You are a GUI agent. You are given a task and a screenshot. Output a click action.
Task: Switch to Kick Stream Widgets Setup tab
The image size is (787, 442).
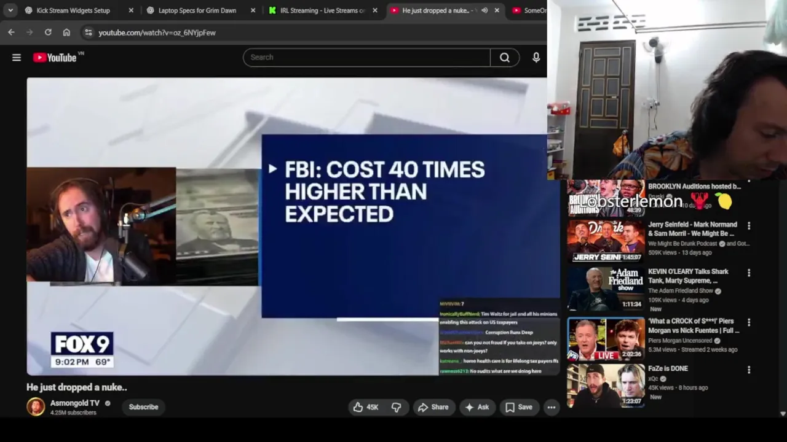coord(73,10)
